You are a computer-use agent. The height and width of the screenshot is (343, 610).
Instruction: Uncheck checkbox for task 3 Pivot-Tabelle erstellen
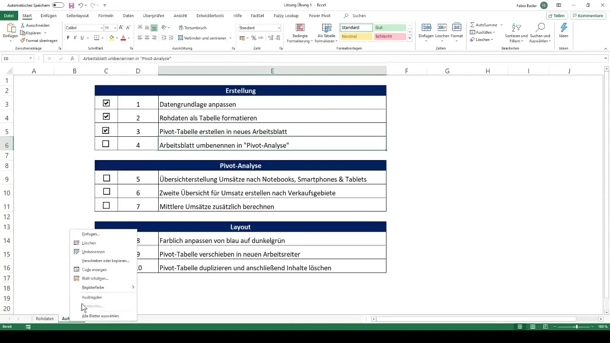(106, 130)
